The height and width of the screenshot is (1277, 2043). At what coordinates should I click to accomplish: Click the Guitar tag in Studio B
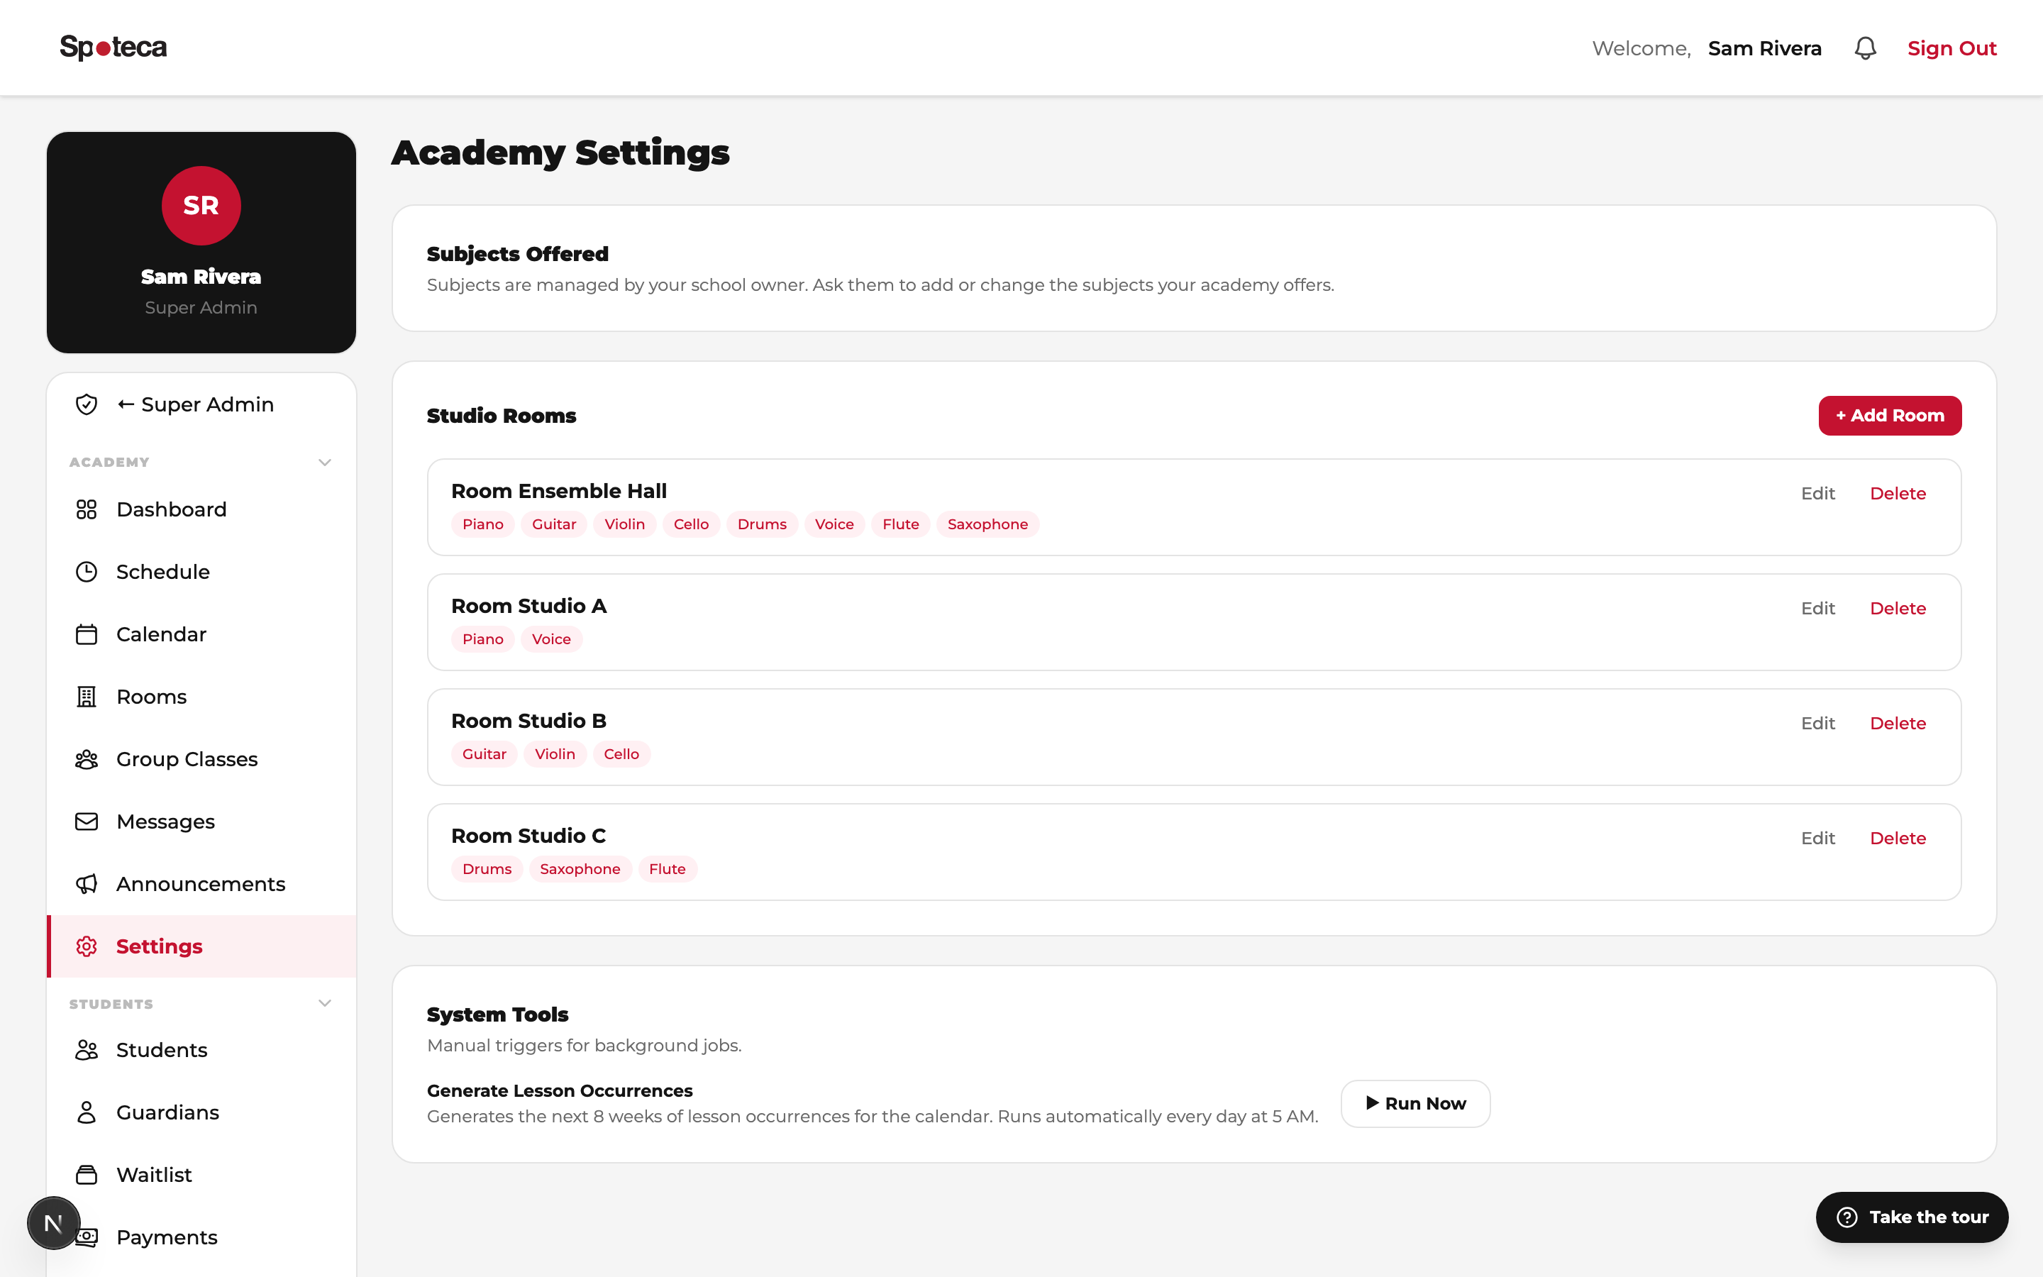click(485, 754)
